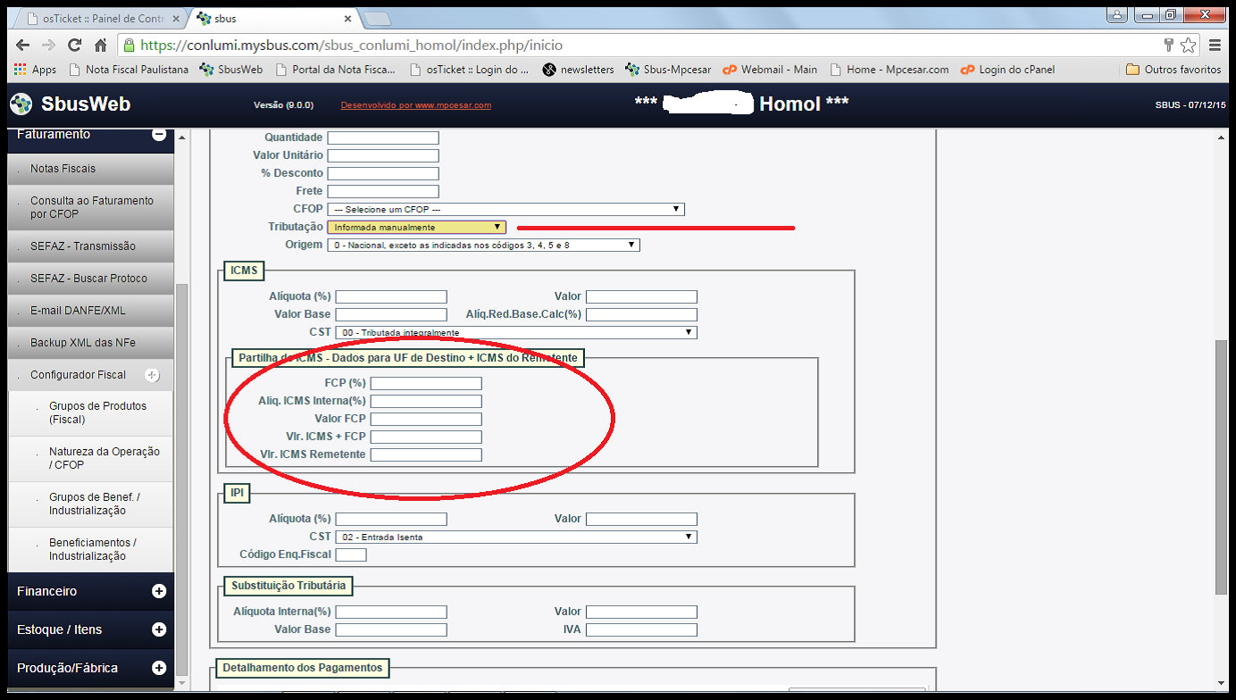
Task: Click the FCP (%) input field
Action: (x=426, y=383)
